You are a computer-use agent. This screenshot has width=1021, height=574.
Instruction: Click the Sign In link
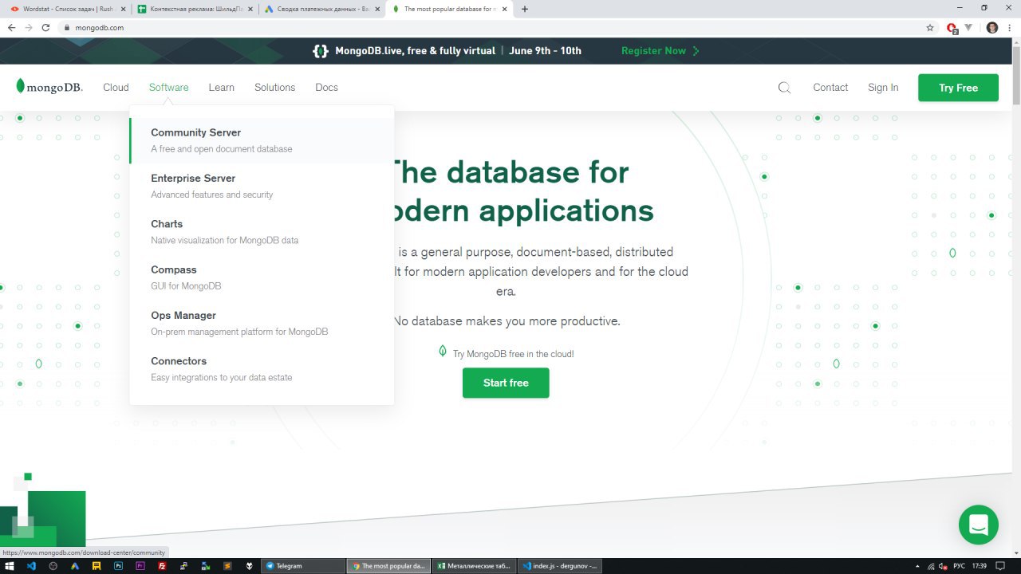pos(883,88)
